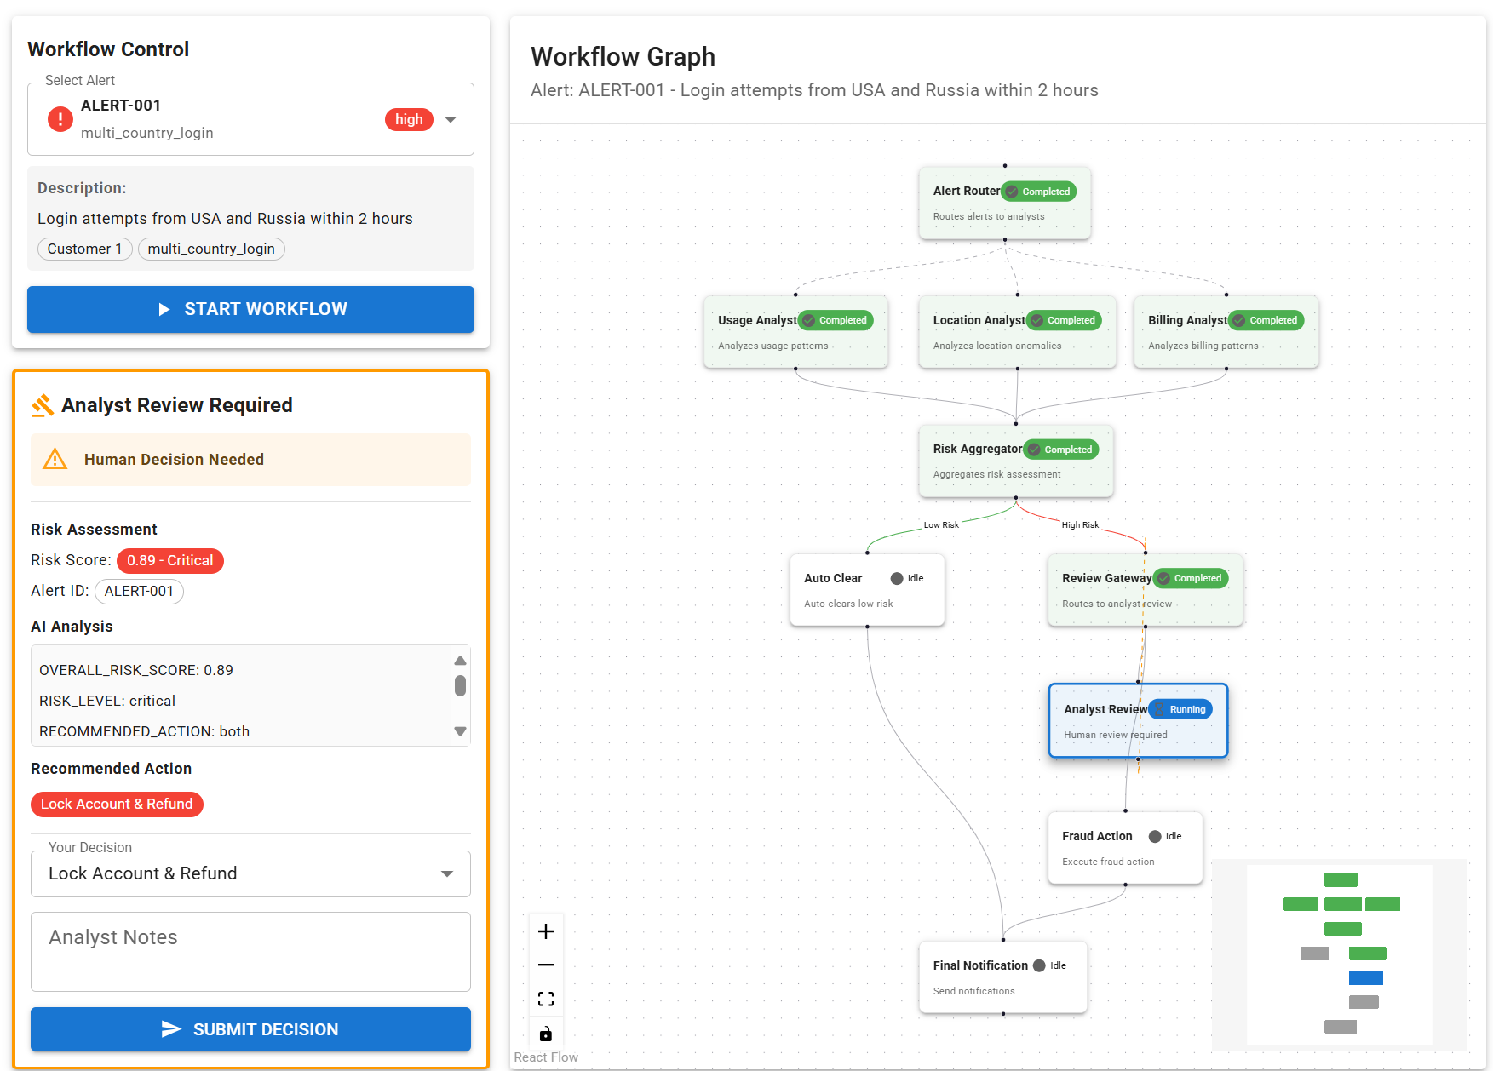Image resolution: width=1493 pixels, height=1071 pixels.
Task: Open the Select Alert dropdown arrow
Action: [451, 119]
